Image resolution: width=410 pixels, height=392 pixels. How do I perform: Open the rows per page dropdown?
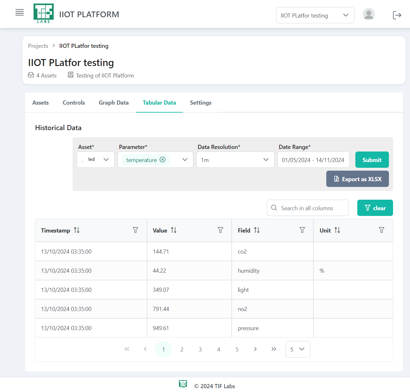(x=298, y=349)
